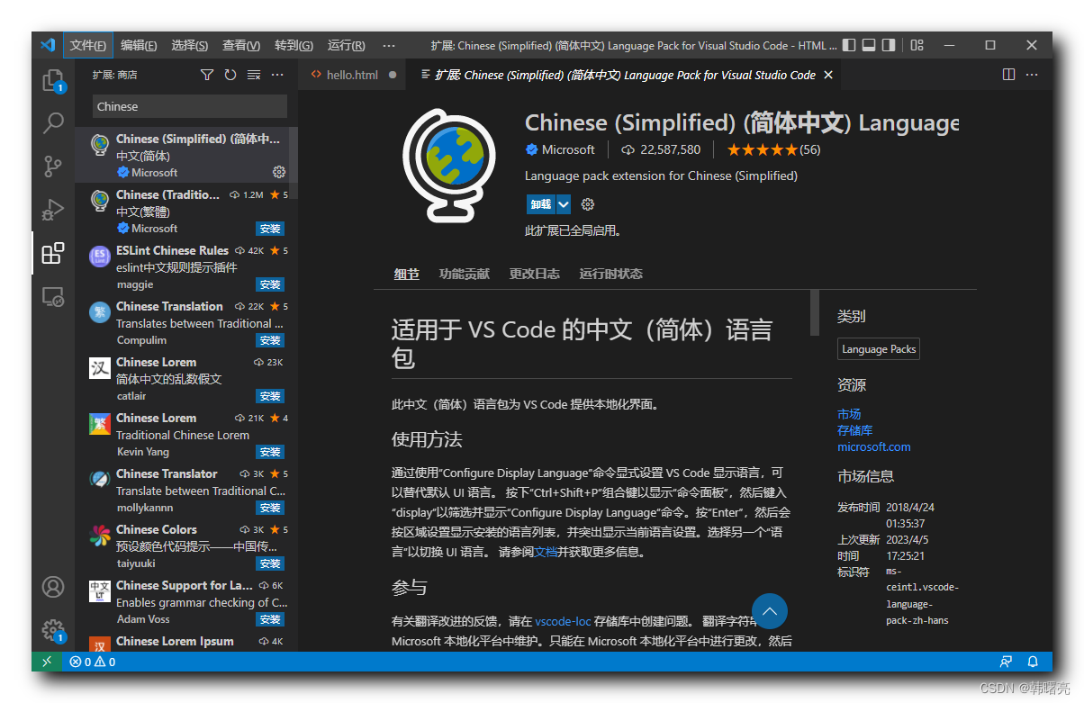Select the 细节 details tab
Image resolution: width=1084 pixels, height=703 pixels.
[407, 274]
